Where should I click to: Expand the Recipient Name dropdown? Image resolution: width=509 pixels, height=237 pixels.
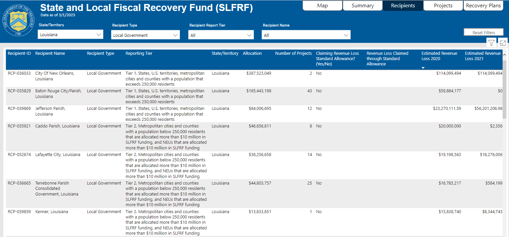(306, 35)
